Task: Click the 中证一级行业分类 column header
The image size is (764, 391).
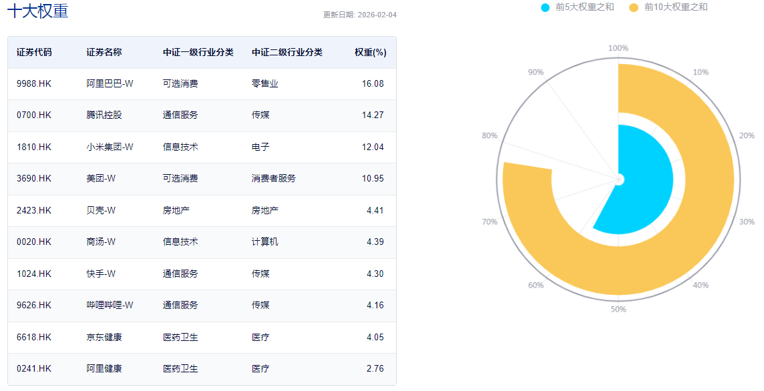Action: [x=198, y=52]
